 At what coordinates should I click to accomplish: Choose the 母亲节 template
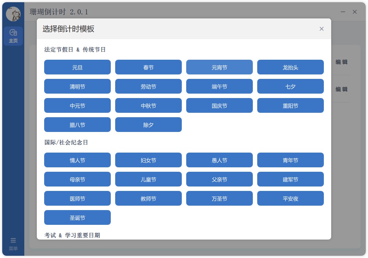click(77, 179)
